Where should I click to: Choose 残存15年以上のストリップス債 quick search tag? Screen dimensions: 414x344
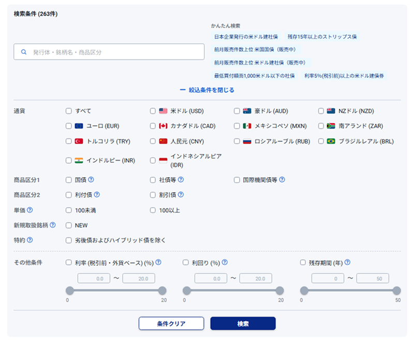322,37
